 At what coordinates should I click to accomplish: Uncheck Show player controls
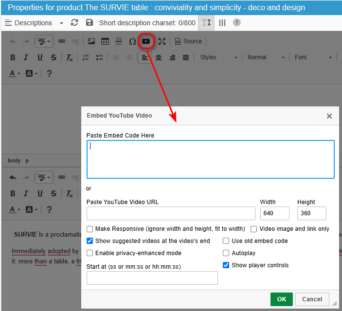(226, 265)
